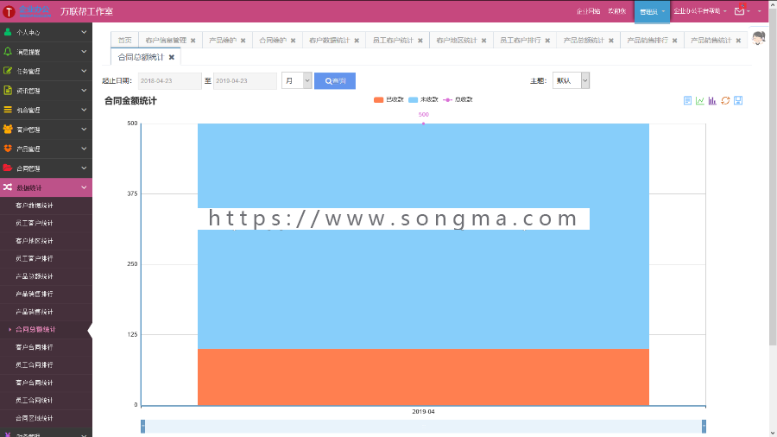Close the 合同维护 tab

(293, 41)
